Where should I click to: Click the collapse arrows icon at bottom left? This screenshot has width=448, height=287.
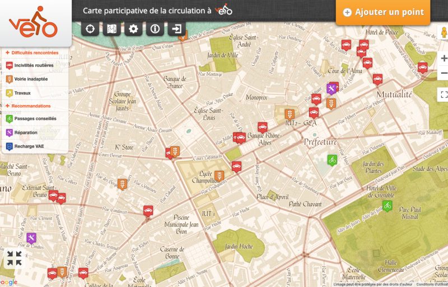[x=15, y=258]
